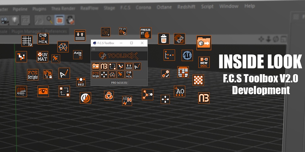
Task: Click the node link with checkmark icon
Action: [x=165, y=74]
